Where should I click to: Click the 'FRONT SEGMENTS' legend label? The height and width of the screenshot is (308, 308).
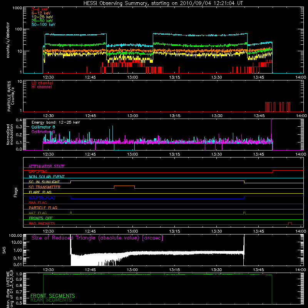53,296
